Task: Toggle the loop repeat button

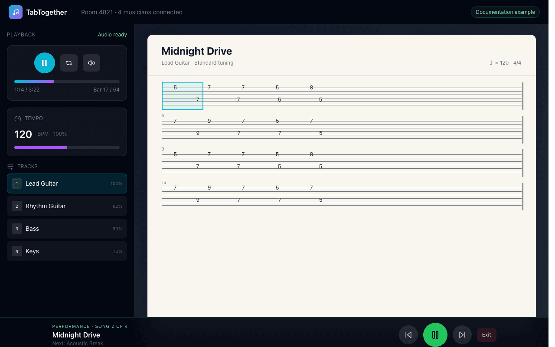Action: click(69, 63)
